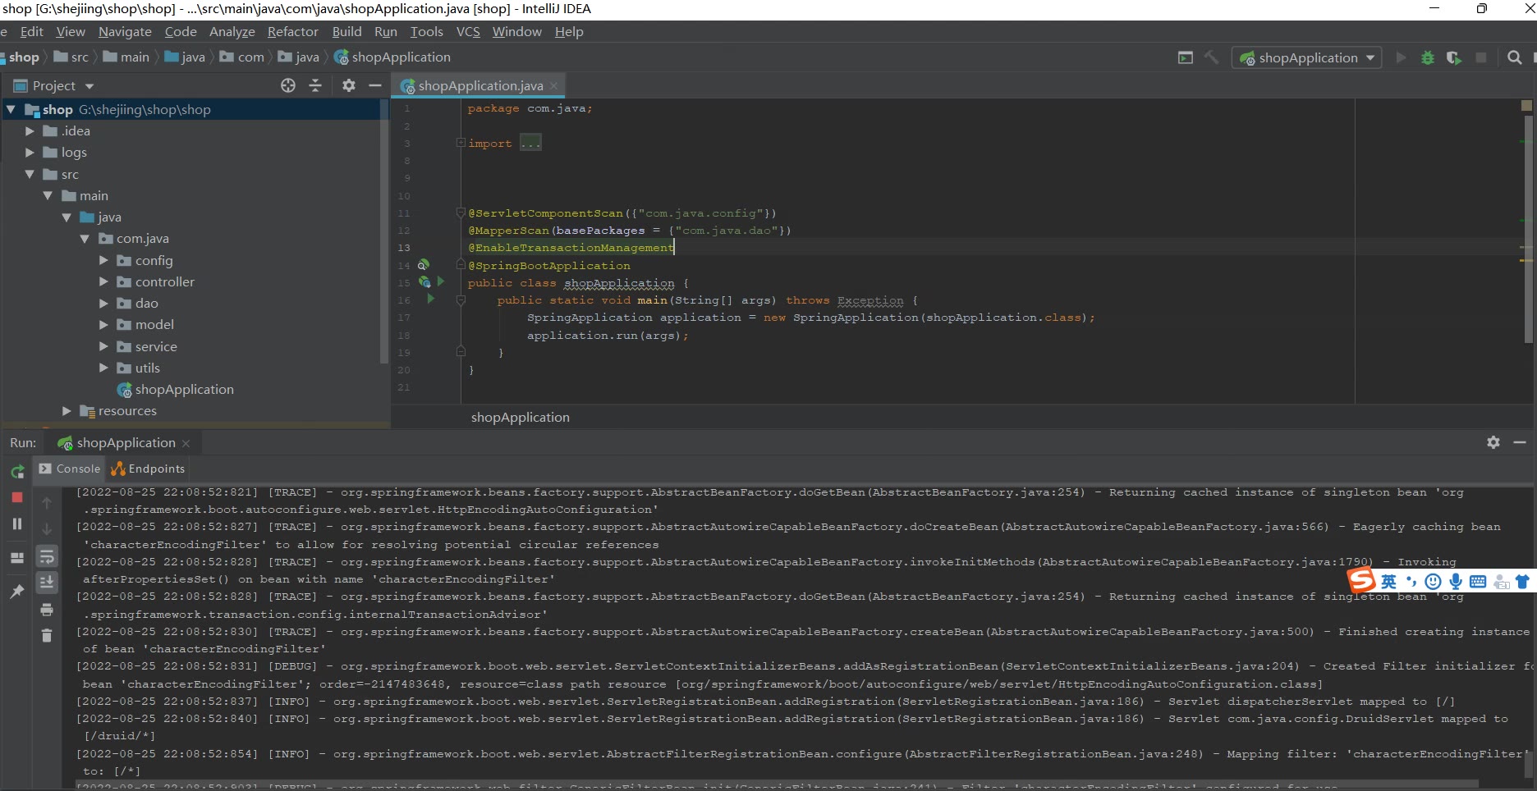Expand the resources folder
Image resolution: width=1537 pixels, height=791 pixels.
click(67, 410)
